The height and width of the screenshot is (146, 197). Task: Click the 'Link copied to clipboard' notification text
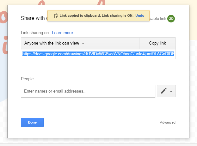tap(96, 15)
